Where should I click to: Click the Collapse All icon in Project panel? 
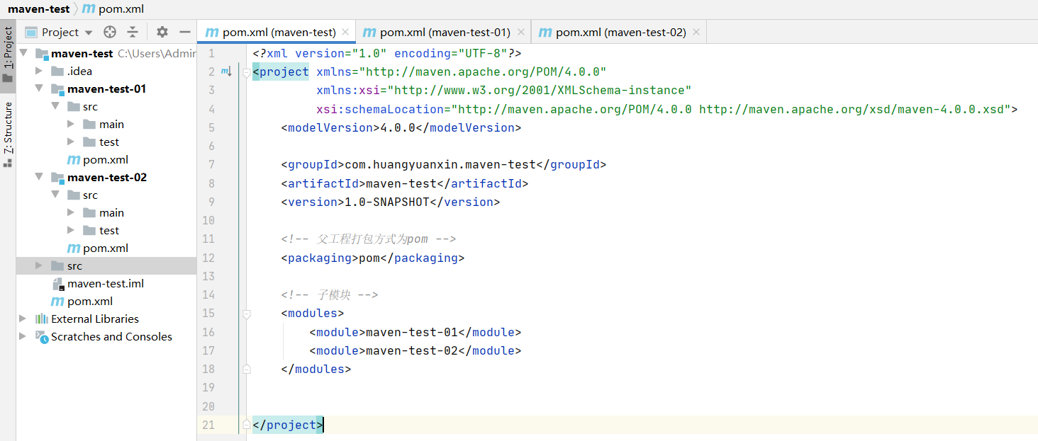(133, 32)
